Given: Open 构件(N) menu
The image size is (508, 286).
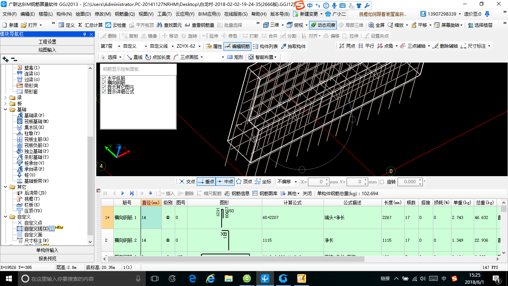Looking at the screenshot, I should [64, 14].
